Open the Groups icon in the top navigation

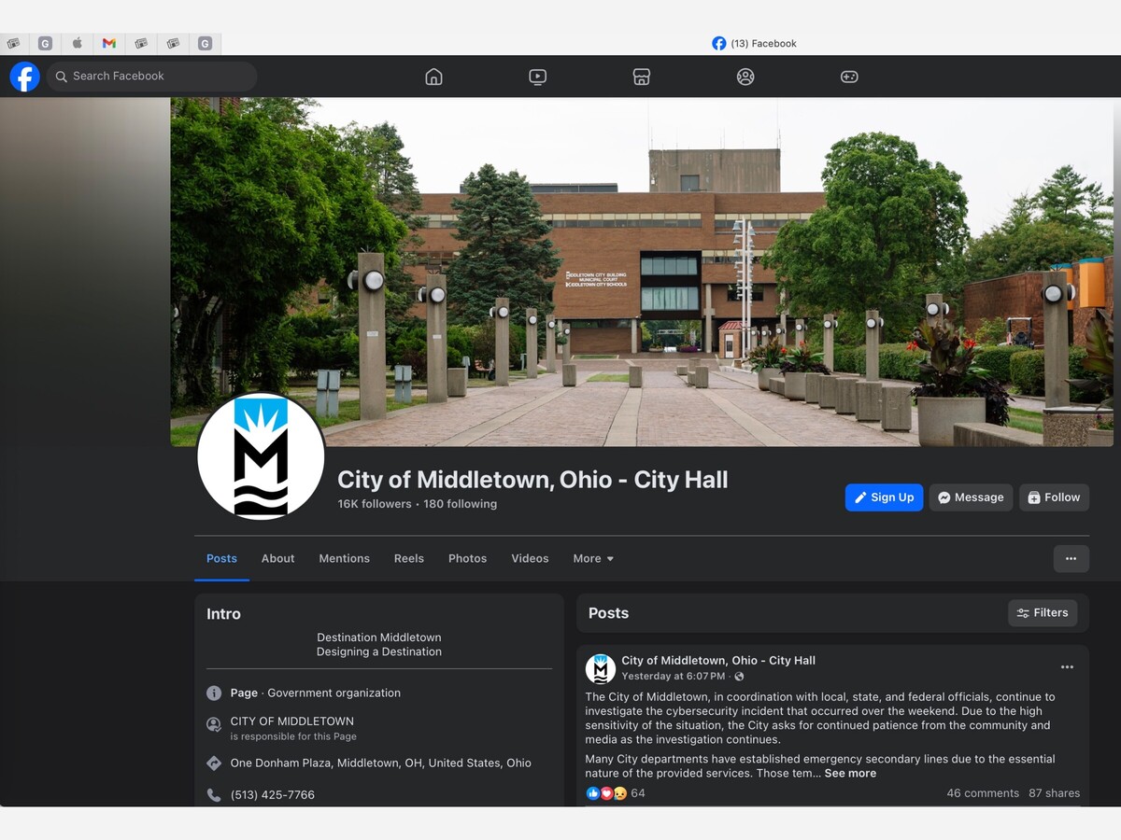pyautogui.click(x=745, y=77)
